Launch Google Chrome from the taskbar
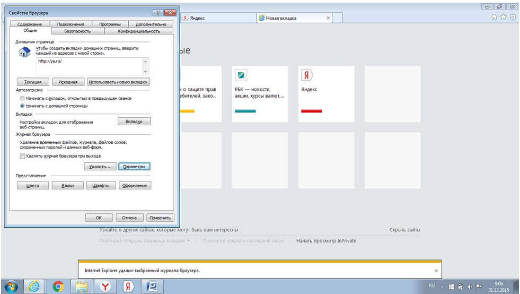 point(58,287)
